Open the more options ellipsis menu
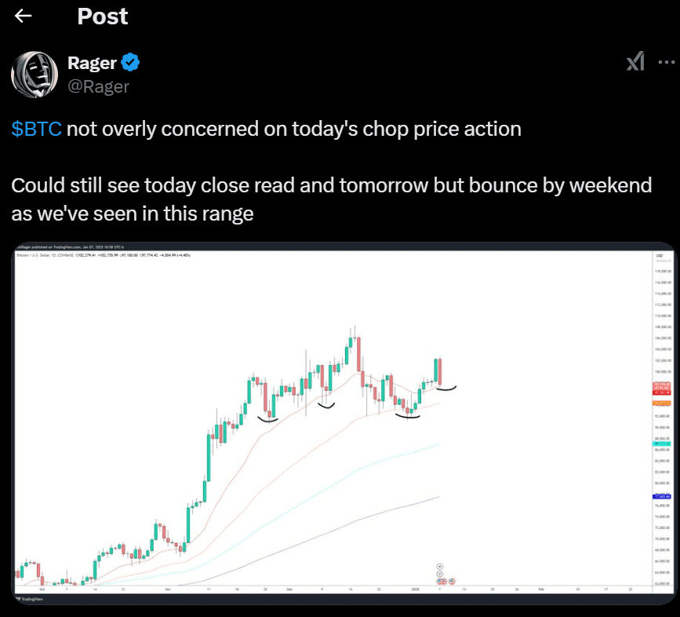This screenshot has width=680, height=617. click(667, 60)
